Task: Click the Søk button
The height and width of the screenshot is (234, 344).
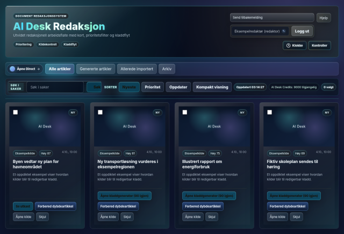Action: click(94, 87)
